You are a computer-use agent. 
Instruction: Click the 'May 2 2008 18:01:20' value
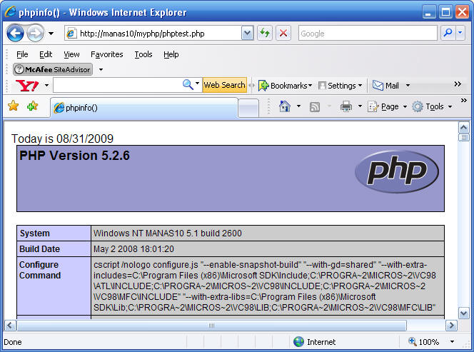(x=133, y=249)
